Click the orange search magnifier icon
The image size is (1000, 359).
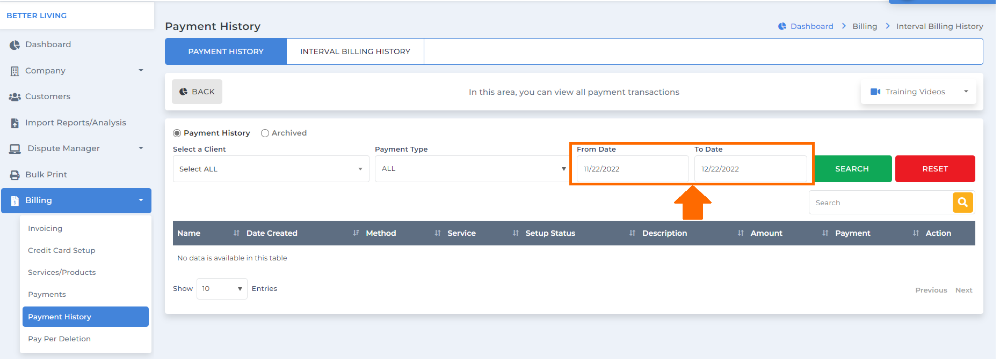962,203
